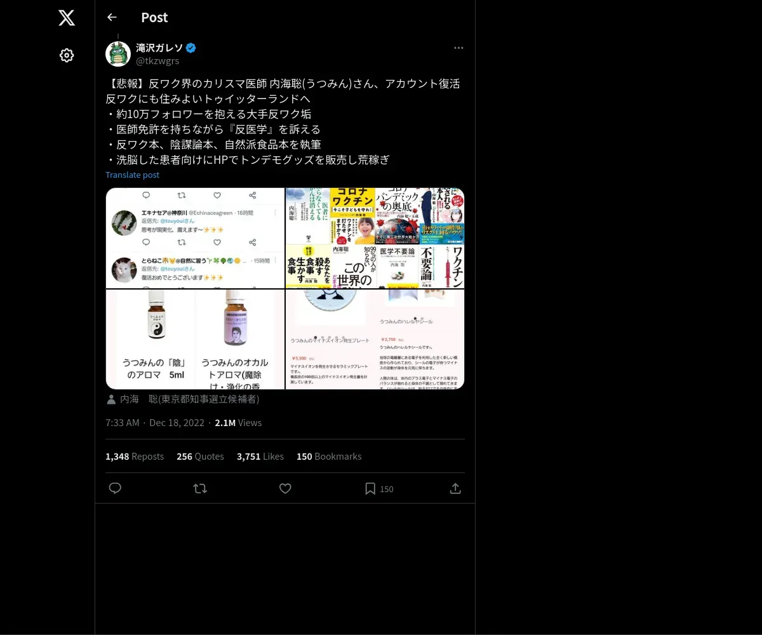Open the book covers image thumbnail
Screen dimensions: 762x635
[375, 238]
